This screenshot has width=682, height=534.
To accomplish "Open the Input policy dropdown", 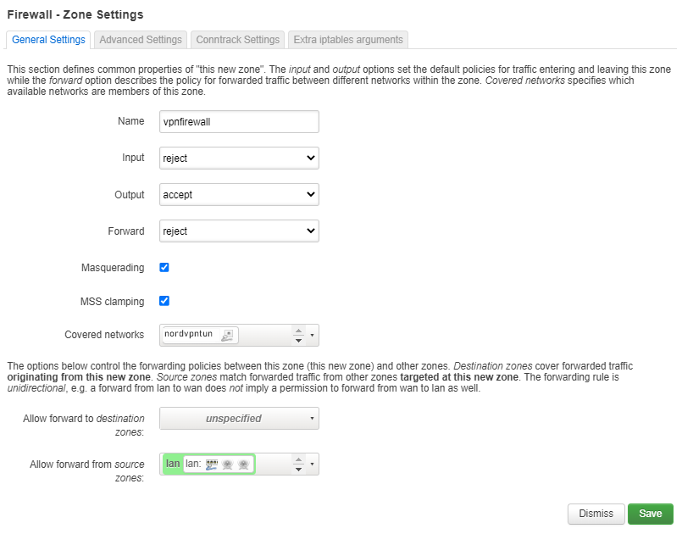I will [x=239, y=158].
